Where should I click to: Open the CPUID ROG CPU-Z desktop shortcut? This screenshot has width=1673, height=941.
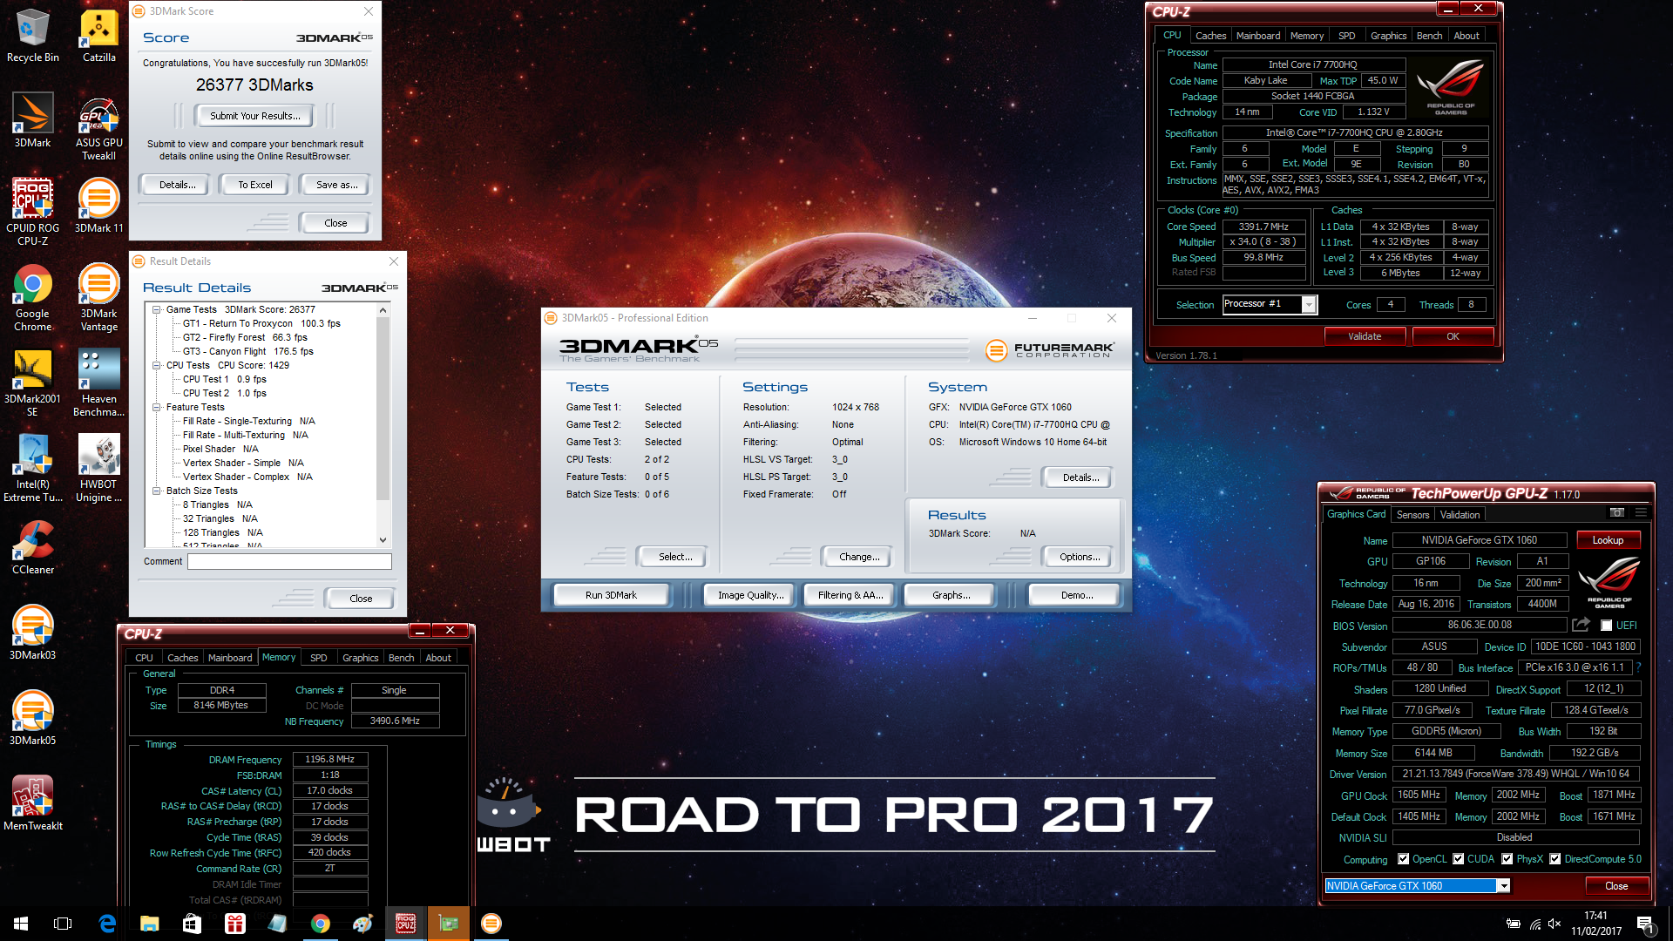33,212
